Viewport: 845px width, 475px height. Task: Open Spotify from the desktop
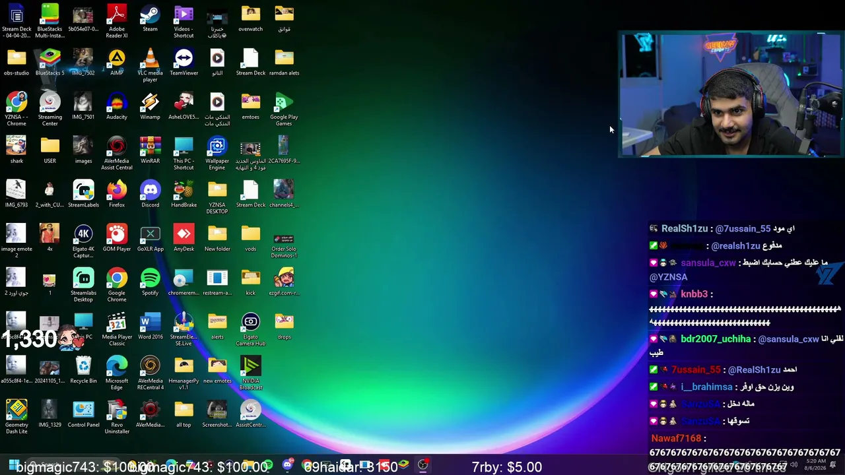tap(150, 282)
